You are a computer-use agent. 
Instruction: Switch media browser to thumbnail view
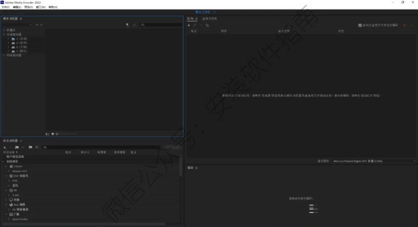click(x=53, y=134)
